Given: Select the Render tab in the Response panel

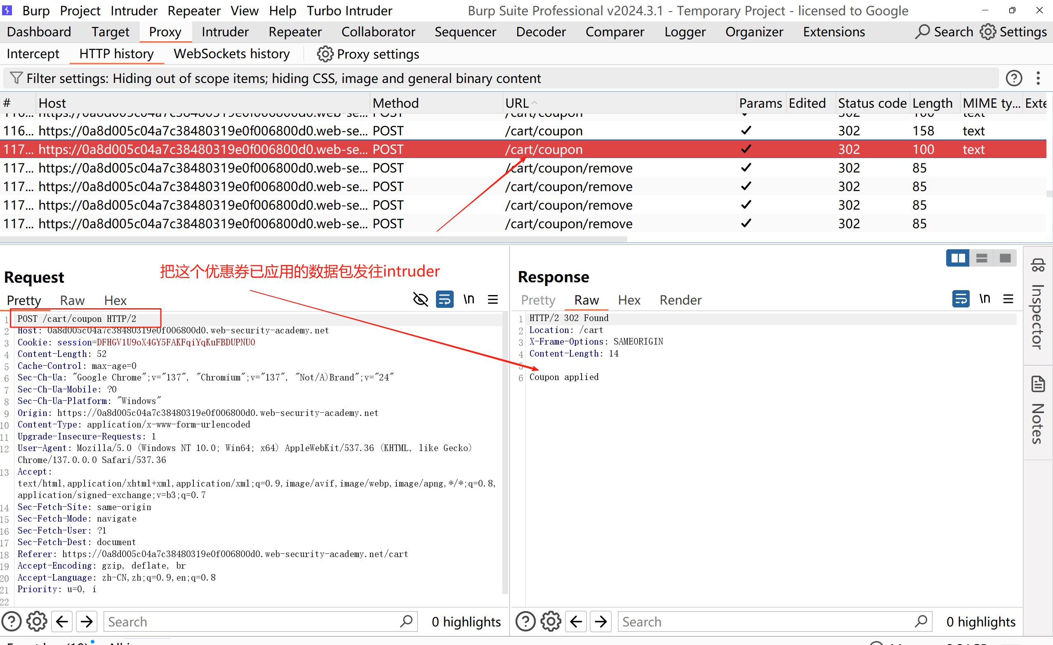Looking at the screenshot, I should (681, 300).
